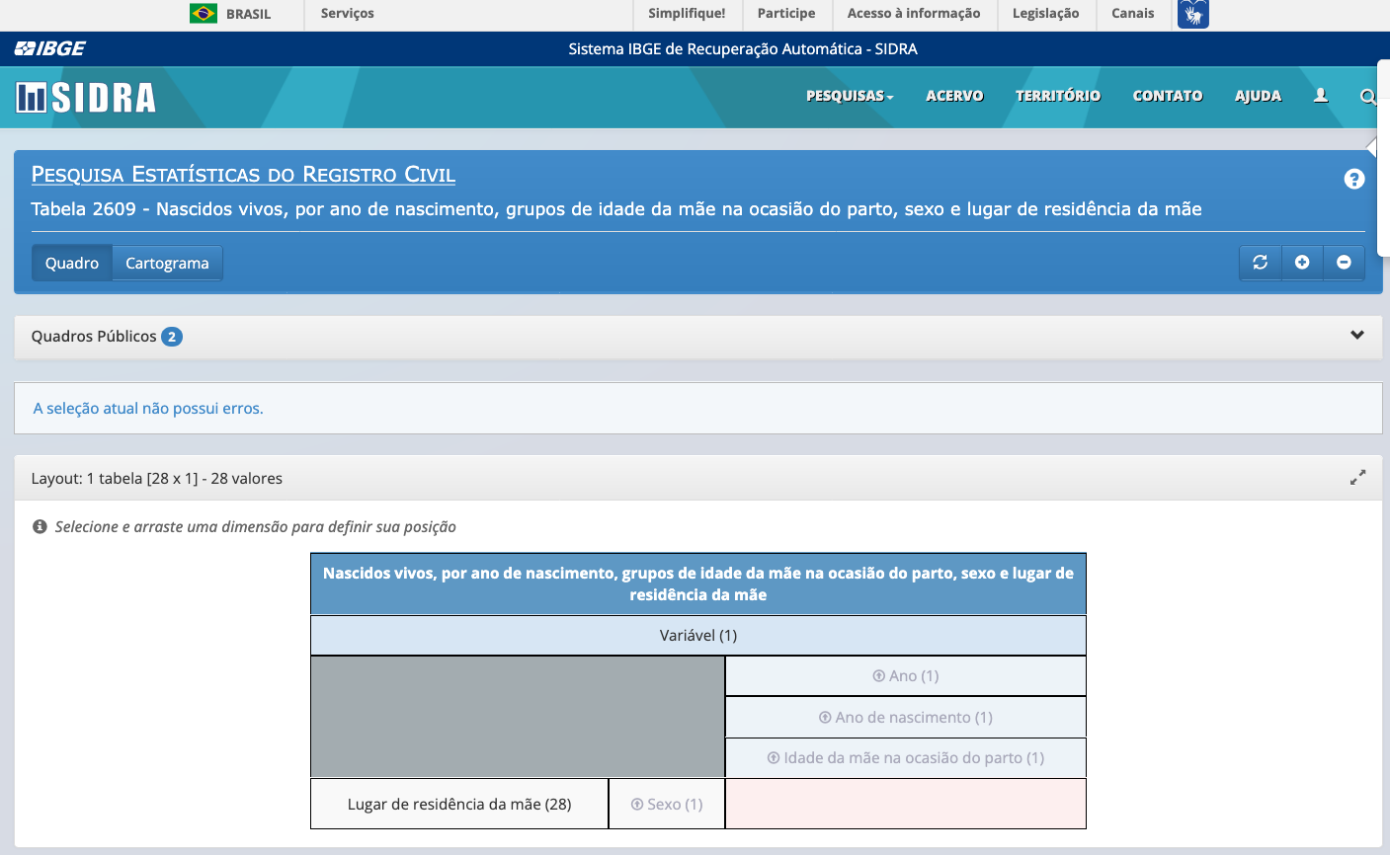Click the user account icon
Screen dimensions: 1390x855
point(1321,96)
